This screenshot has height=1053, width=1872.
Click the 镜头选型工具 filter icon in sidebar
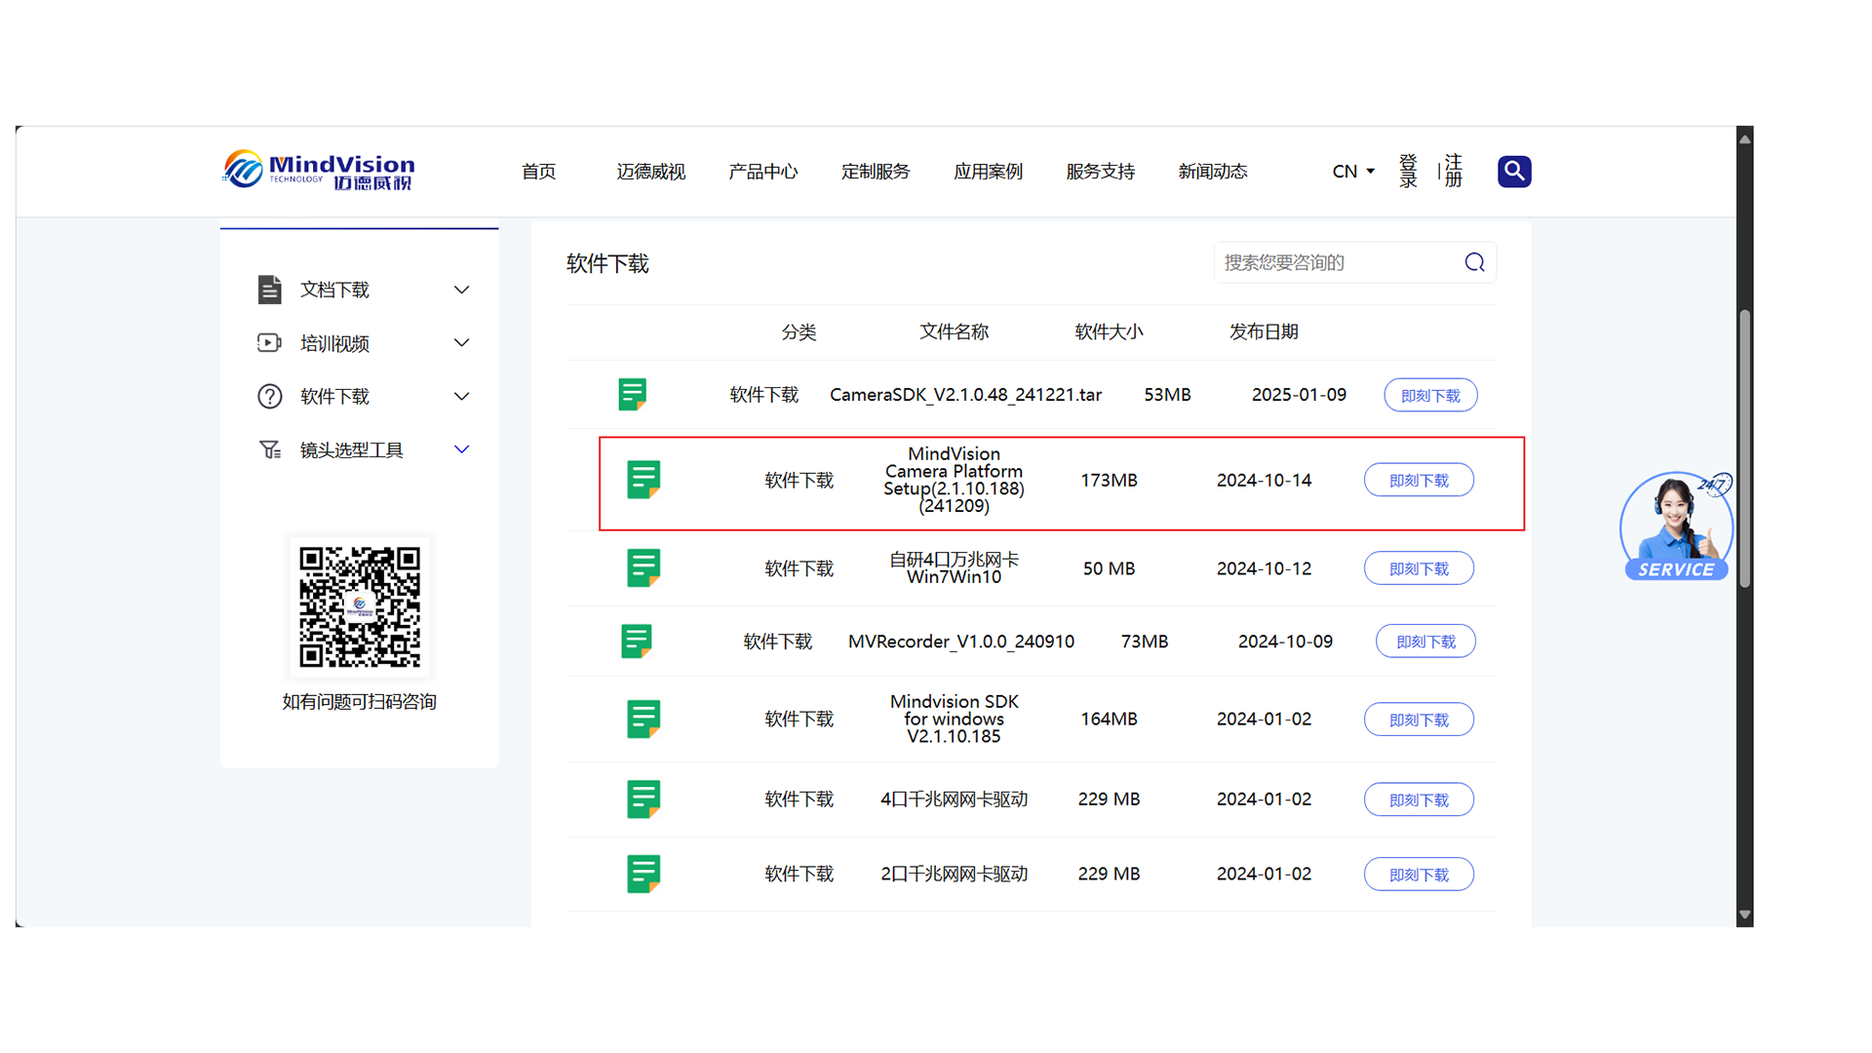[269, 449]
